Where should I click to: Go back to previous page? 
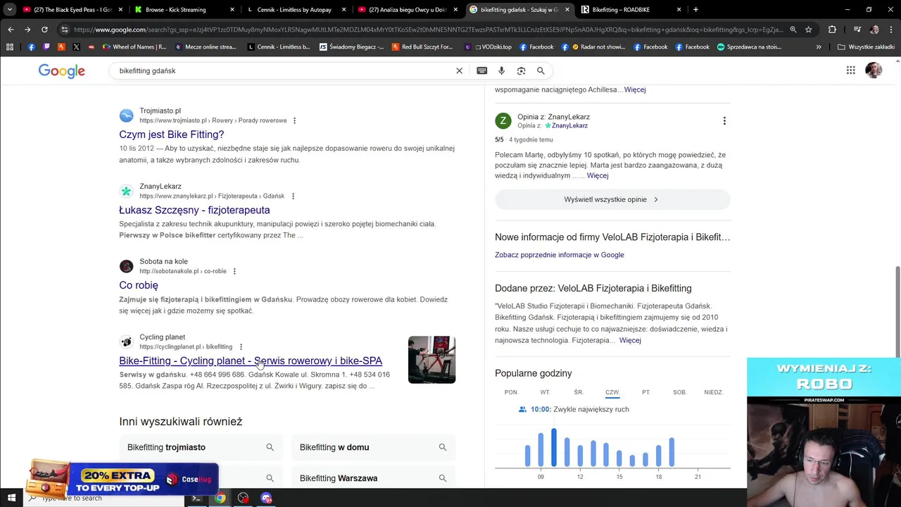click(11, 30)
